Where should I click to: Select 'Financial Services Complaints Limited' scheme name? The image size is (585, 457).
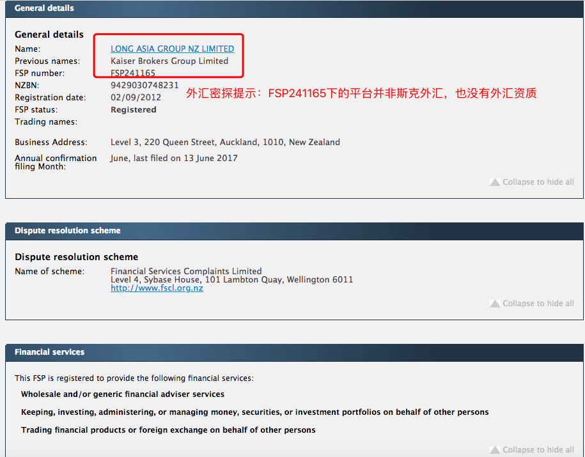point(186,271)
